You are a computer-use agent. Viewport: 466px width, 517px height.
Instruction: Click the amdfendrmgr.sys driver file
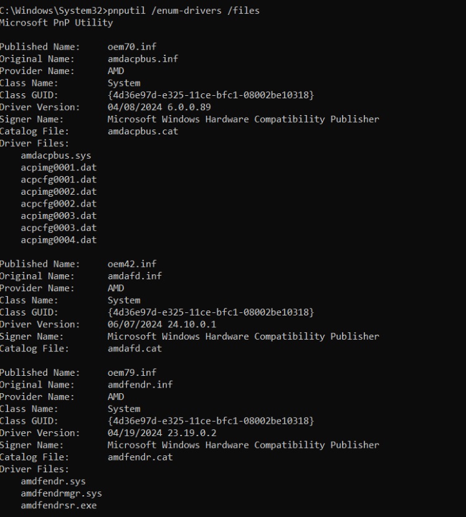click(62, 493)
